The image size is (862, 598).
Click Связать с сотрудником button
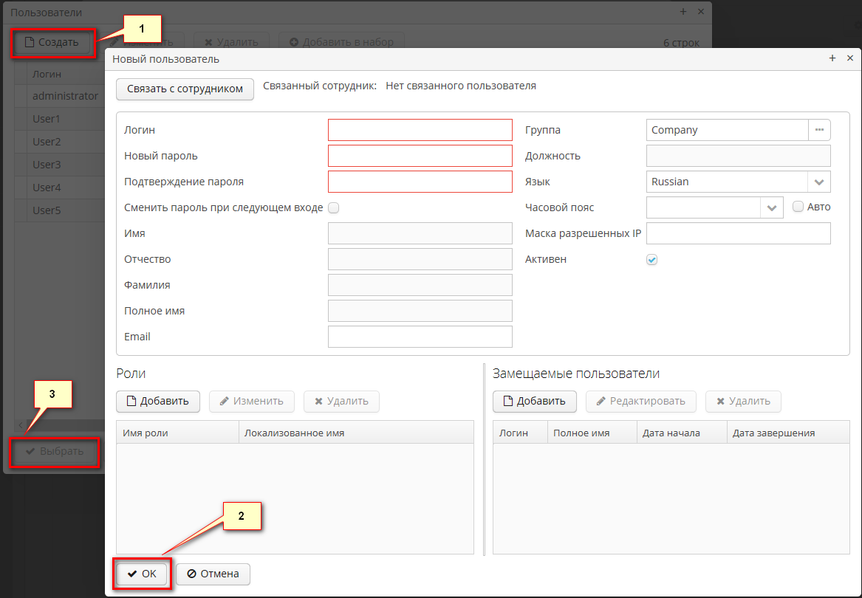coord(185,89)
